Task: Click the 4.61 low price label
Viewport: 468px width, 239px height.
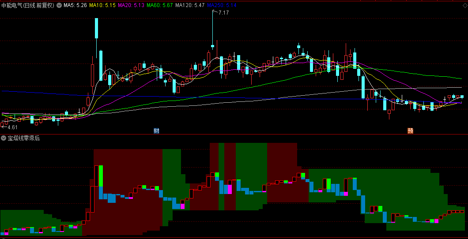Action: click(x=12, y=127)
